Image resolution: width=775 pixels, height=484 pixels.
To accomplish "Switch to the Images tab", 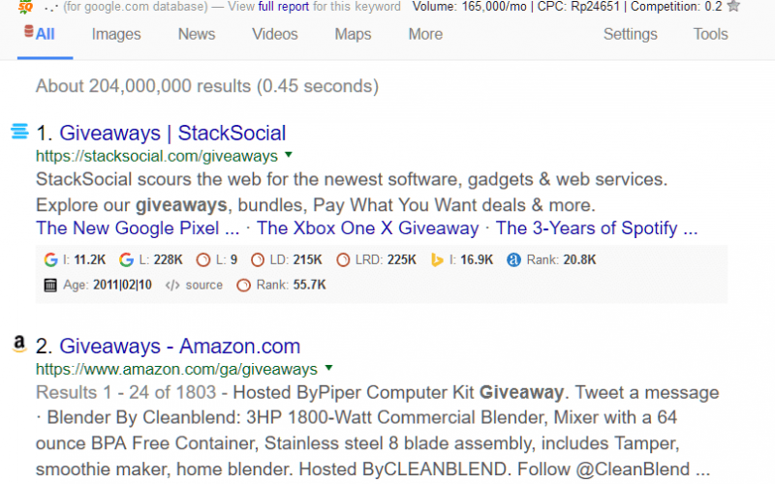I will click(116, 34).
